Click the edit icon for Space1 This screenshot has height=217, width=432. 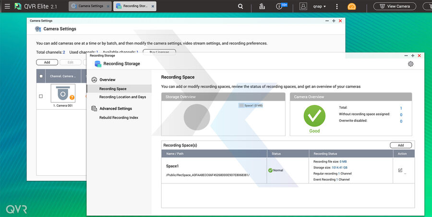point(400,170)
